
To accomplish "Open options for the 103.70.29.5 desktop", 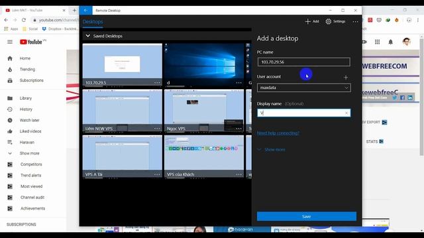I will (x=157, y=83).
